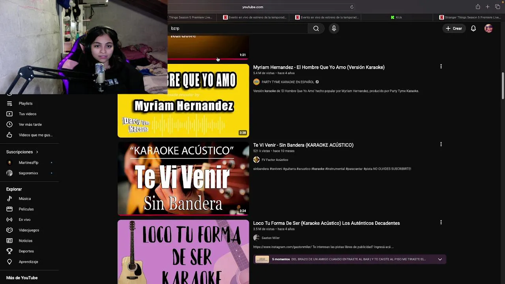Click the page vertical scrollbar thumb
This screenshot has width=505, height=284.
pos(503,86)
